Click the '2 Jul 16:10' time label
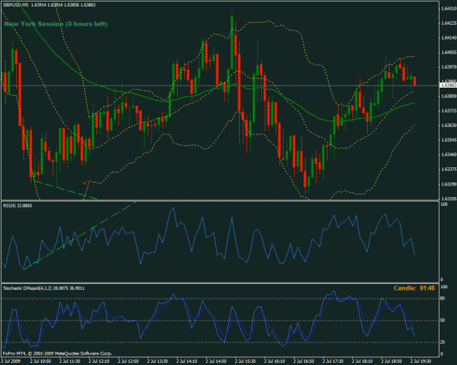The width and height of the screenshot is (457, 365). click(x=274, y=361)
